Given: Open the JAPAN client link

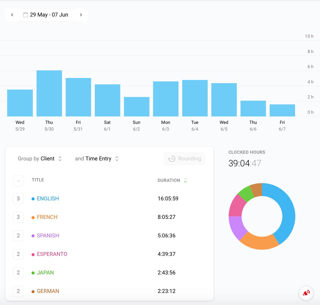Looking at the screenshot, I should 45,273.
